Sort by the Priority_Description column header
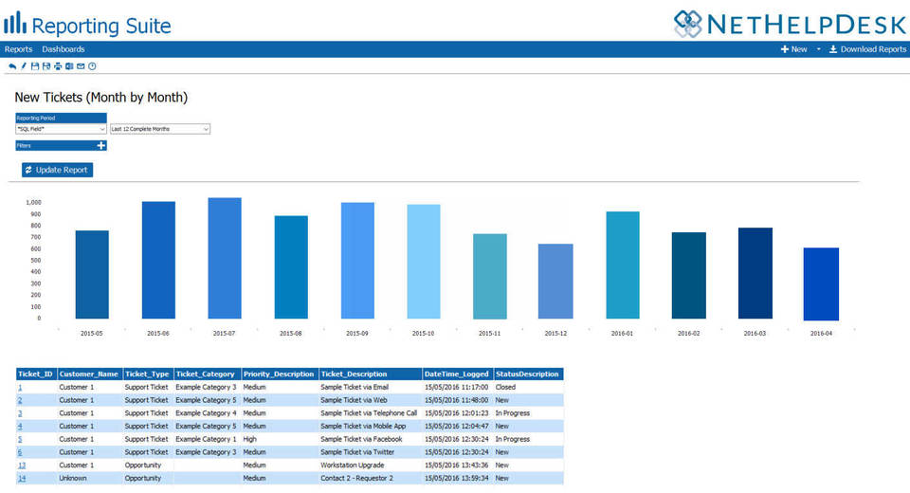 click(x=279, y=374)
